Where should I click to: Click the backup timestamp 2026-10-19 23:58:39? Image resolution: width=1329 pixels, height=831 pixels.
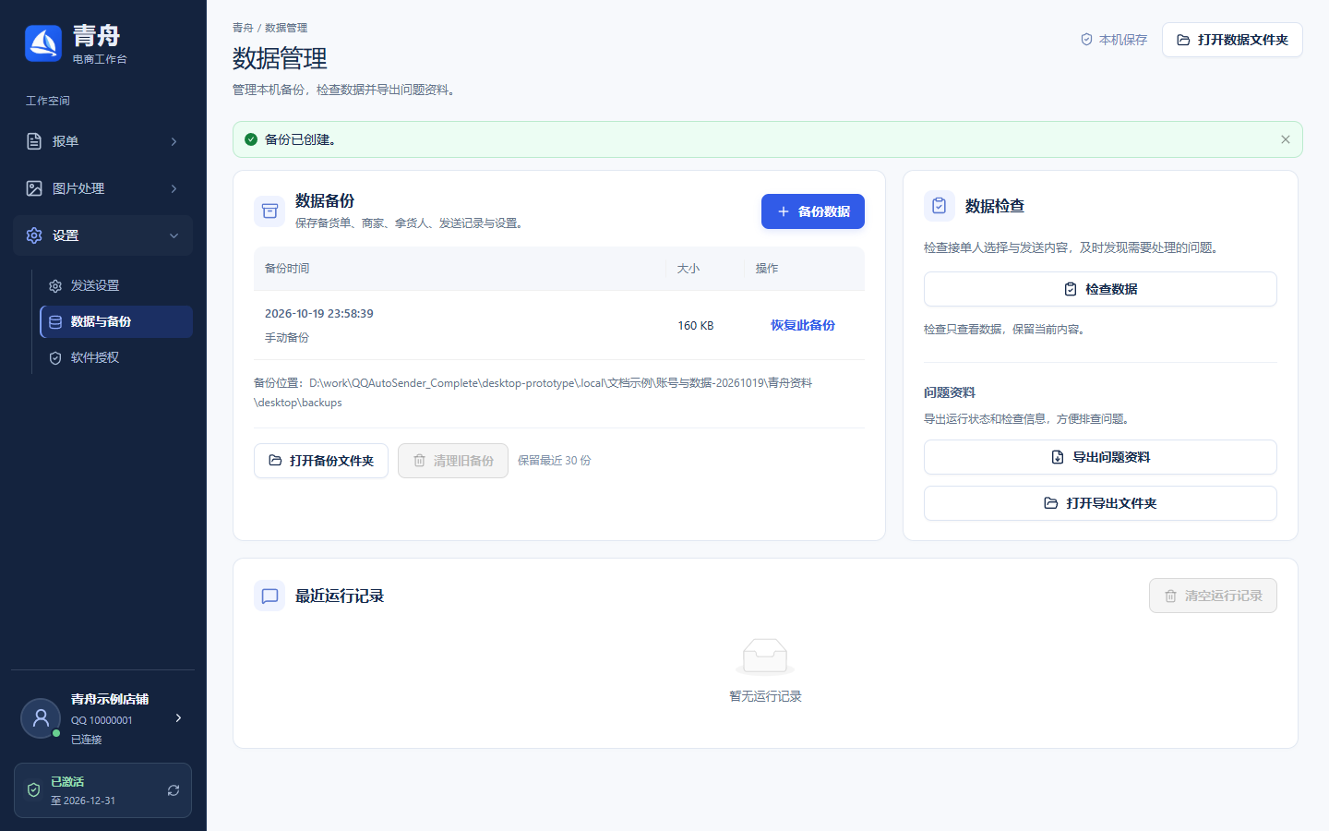[319, 314]
